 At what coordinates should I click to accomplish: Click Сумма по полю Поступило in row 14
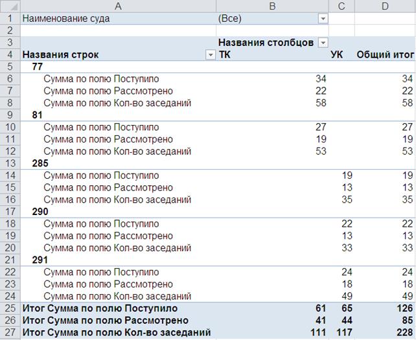click(101, 176)
